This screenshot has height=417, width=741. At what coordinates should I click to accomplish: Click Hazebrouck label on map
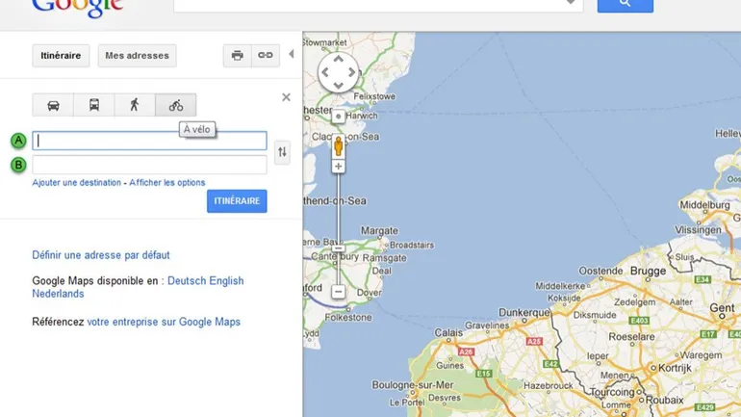(548, 386)
